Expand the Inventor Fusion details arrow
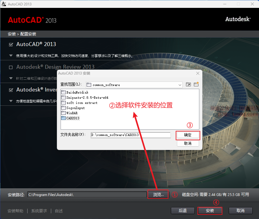Screen dimensions: 259x219 [11, 101]
